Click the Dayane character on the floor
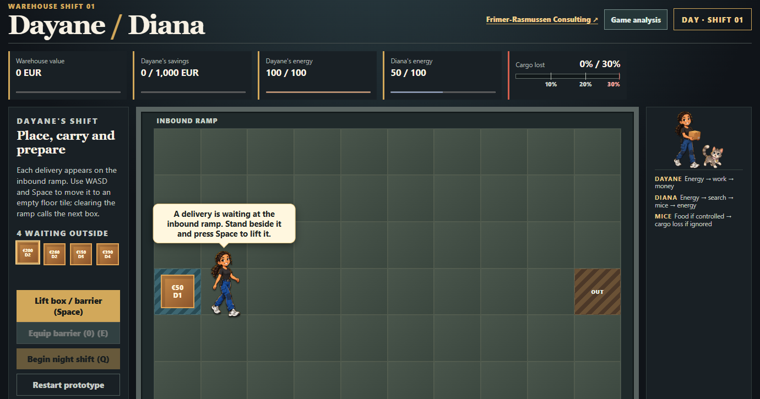This screenshot has height=399, width=760. tap(225, 283)
